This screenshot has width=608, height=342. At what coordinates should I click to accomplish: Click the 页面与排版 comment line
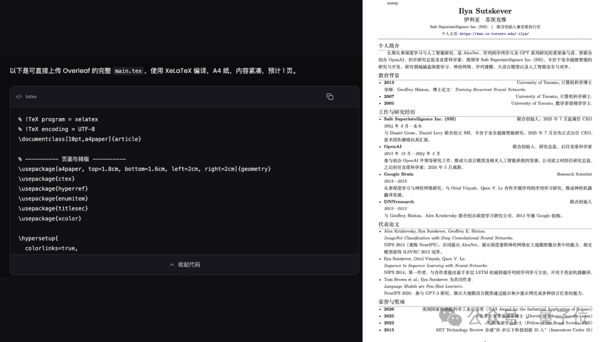72,159
